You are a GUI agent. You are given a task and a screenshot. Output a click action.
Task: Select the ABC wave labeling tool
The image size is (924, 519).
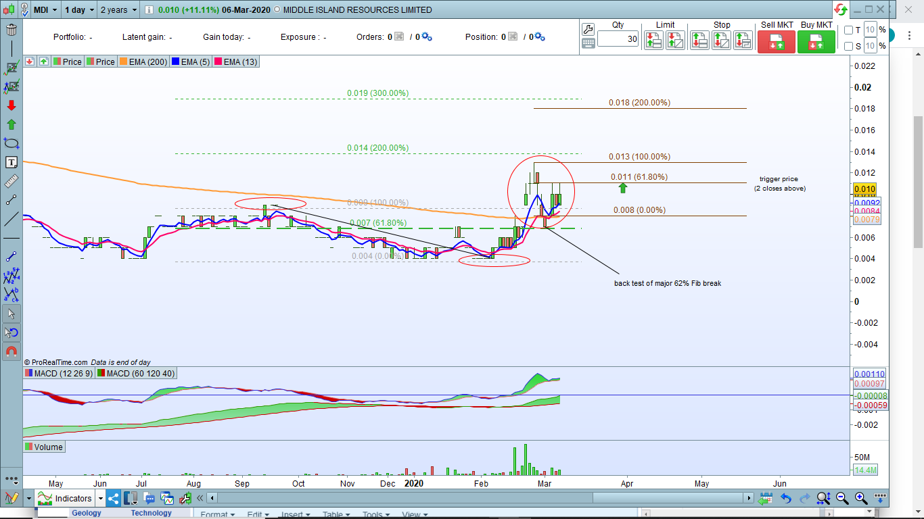click(x=11, y=295)
